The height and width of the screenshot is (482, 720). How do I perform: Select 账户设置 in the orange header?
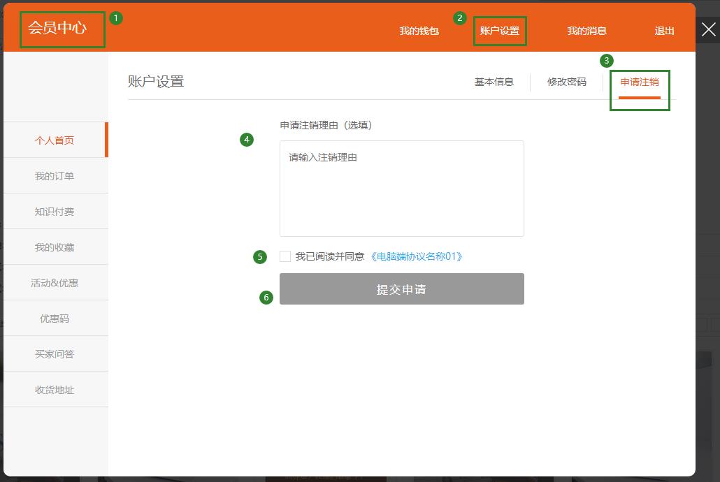(499, 31)
